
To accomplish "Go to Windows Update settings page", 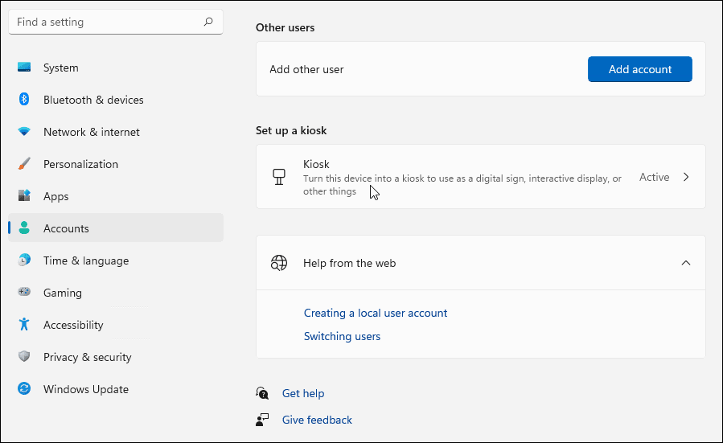I will 85,389.
